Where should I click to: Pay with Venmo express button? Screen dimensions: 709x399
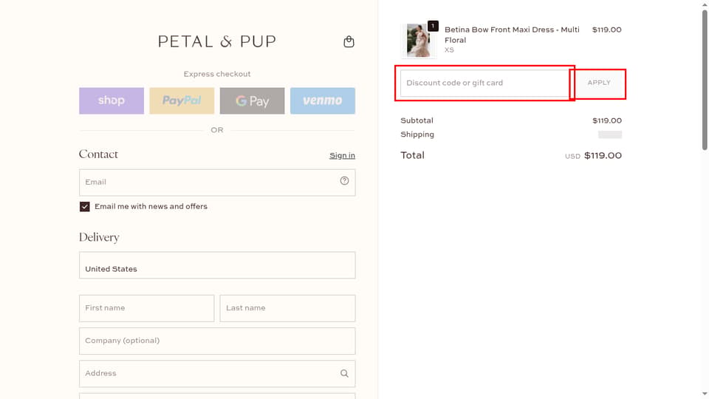click(x=323, y=101)
